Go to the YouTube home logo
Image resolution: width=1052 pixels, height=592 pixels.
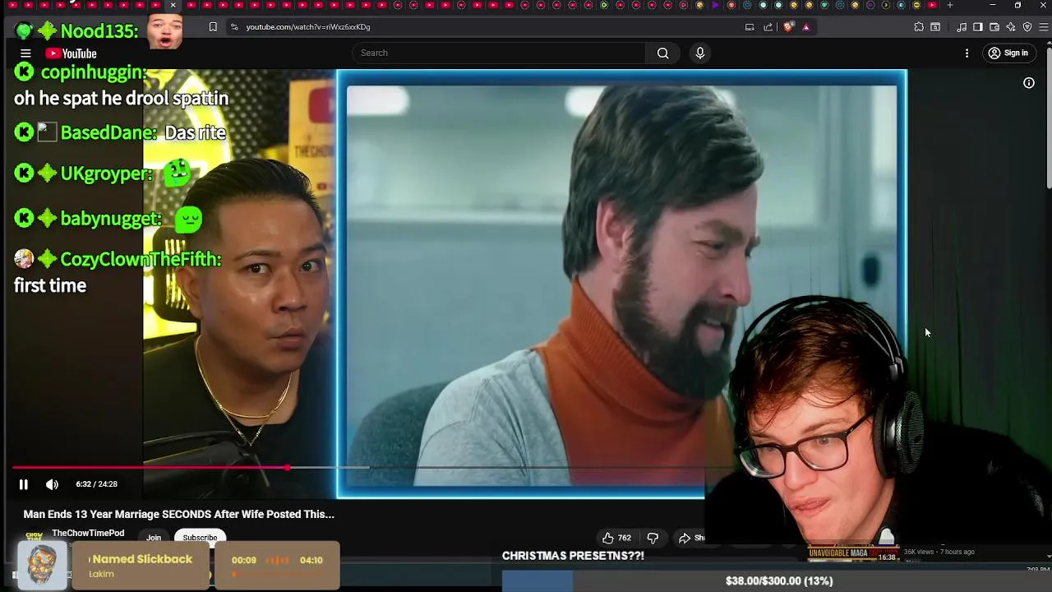tap(71, 53)
